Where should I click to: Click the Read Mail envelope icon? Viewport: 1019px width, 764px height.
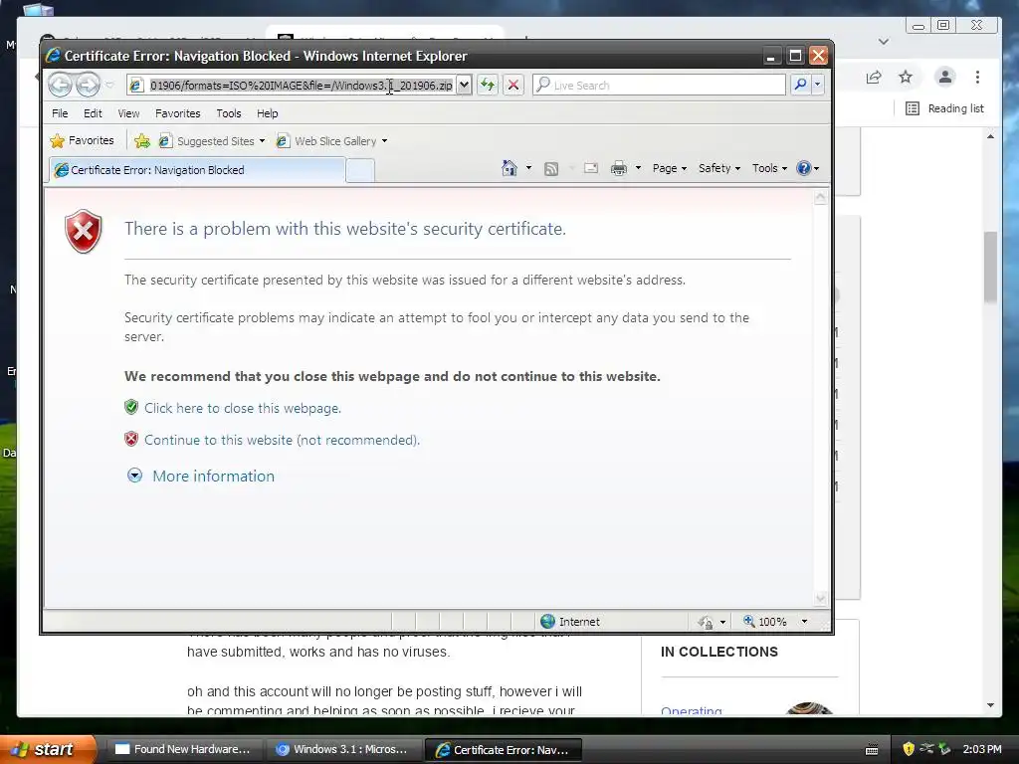pos(591,168)
